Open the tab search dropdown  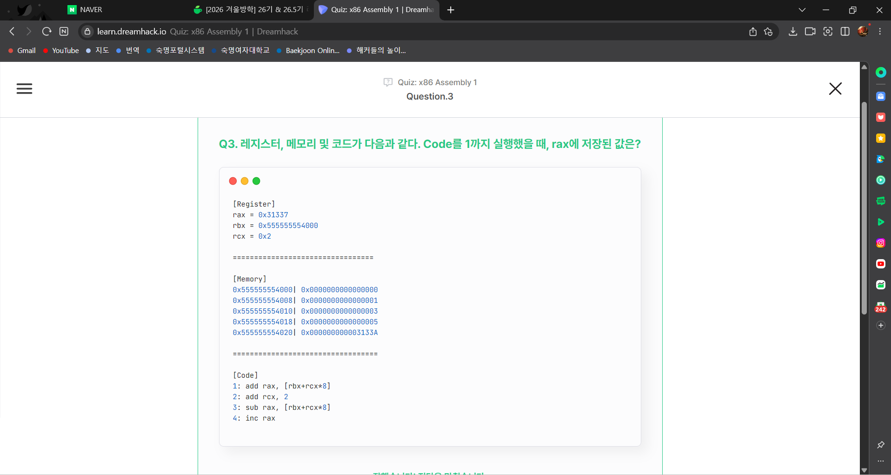pos(802,10)
